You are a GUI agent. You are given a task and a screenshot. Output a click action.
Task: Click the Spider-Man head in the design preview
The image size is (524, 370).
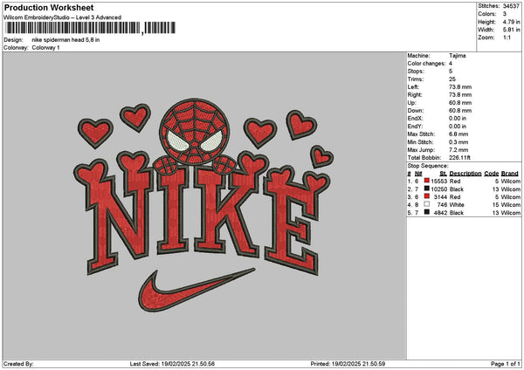click(195, 132)
